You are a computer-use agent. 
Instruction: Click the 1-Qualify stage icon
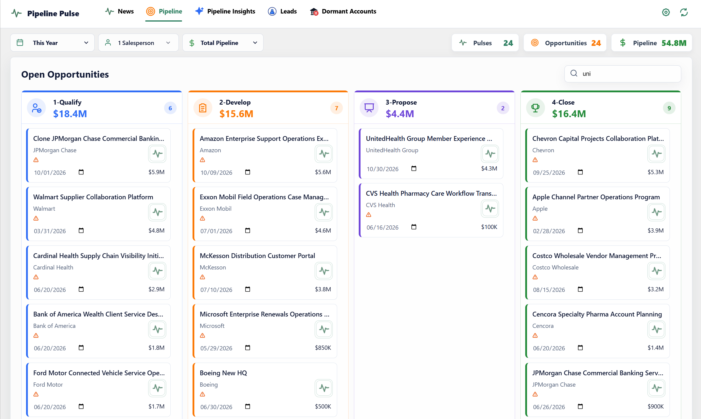coord(37,108)
